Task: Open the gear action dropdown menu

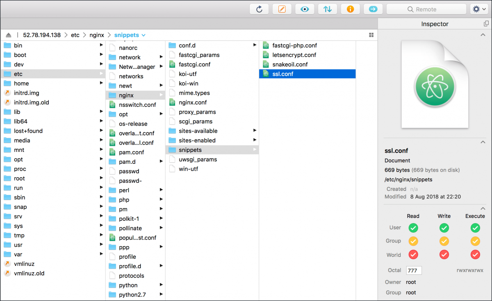Action: coord(479,9)
